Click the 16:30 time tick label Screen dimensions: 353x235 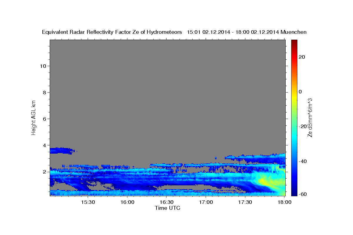166,202
